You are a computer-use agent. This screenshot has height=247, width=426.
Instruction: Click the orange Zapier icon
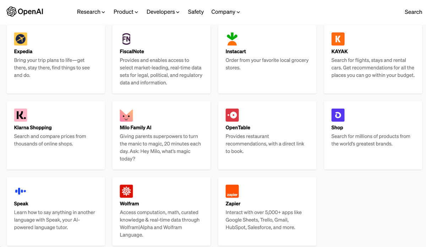coord(232,191)
